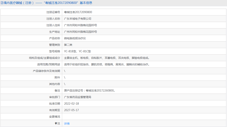Click the 变更情况 label
This screenshot has width=227, height=127.
click(x=54, y=117)
